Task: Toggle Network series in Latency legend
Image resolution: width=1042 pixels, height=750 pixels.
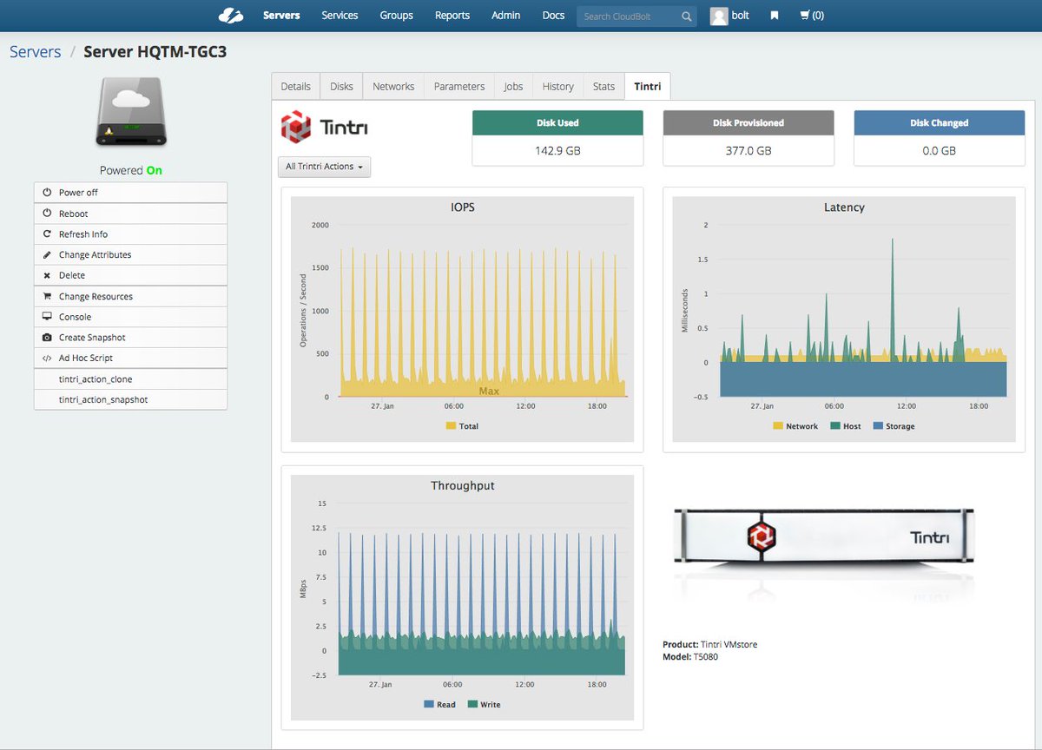Action: (795, 426)
